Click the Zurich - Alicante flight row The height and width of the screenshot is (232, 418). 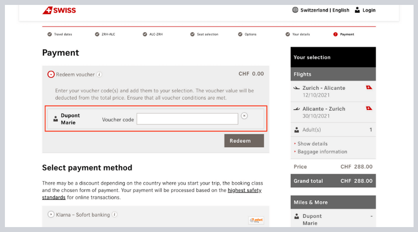click(333, 91)
